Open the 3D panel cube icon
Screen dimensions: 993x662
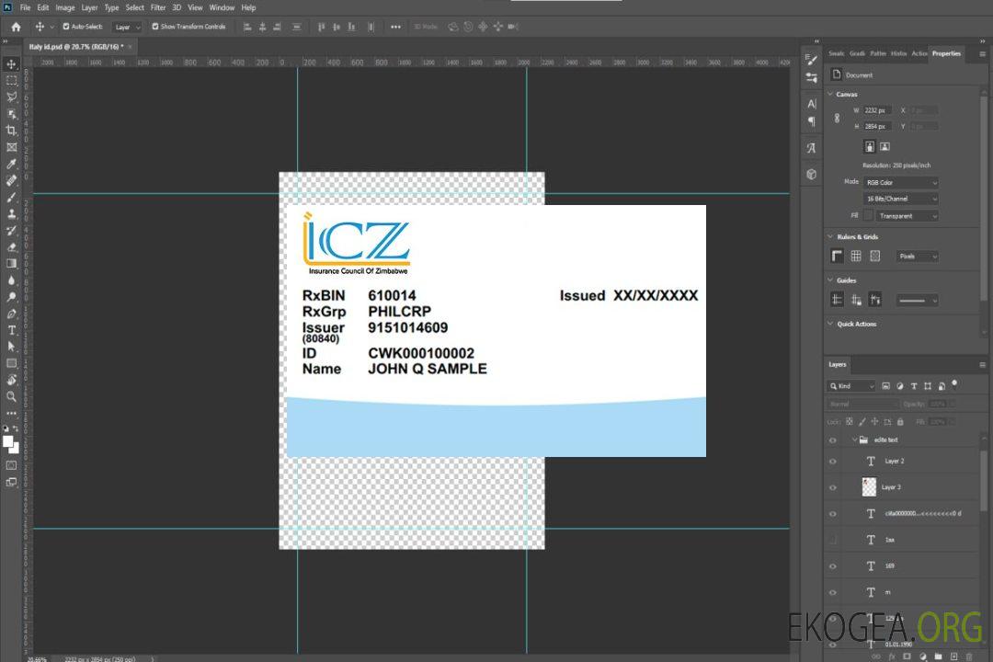coord(811,174)
